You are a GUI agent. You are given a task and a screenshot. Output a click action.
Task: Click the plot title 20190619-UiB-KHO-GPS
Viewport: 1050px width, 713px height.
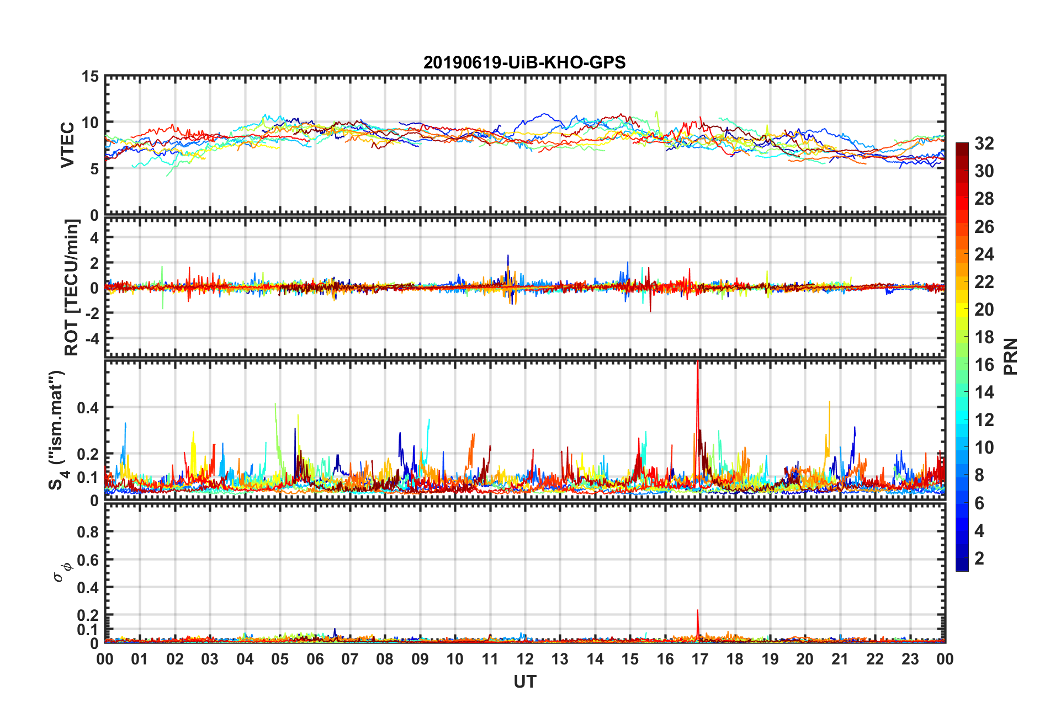(x=524, y=62)
